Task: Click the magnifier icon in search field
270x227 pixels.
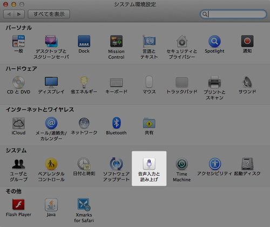Action: (205, 14)
